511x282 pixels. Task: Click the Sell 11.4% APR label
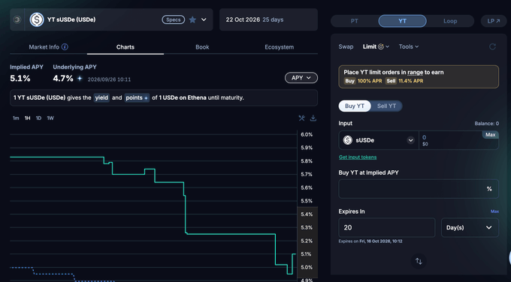(404, 81)
